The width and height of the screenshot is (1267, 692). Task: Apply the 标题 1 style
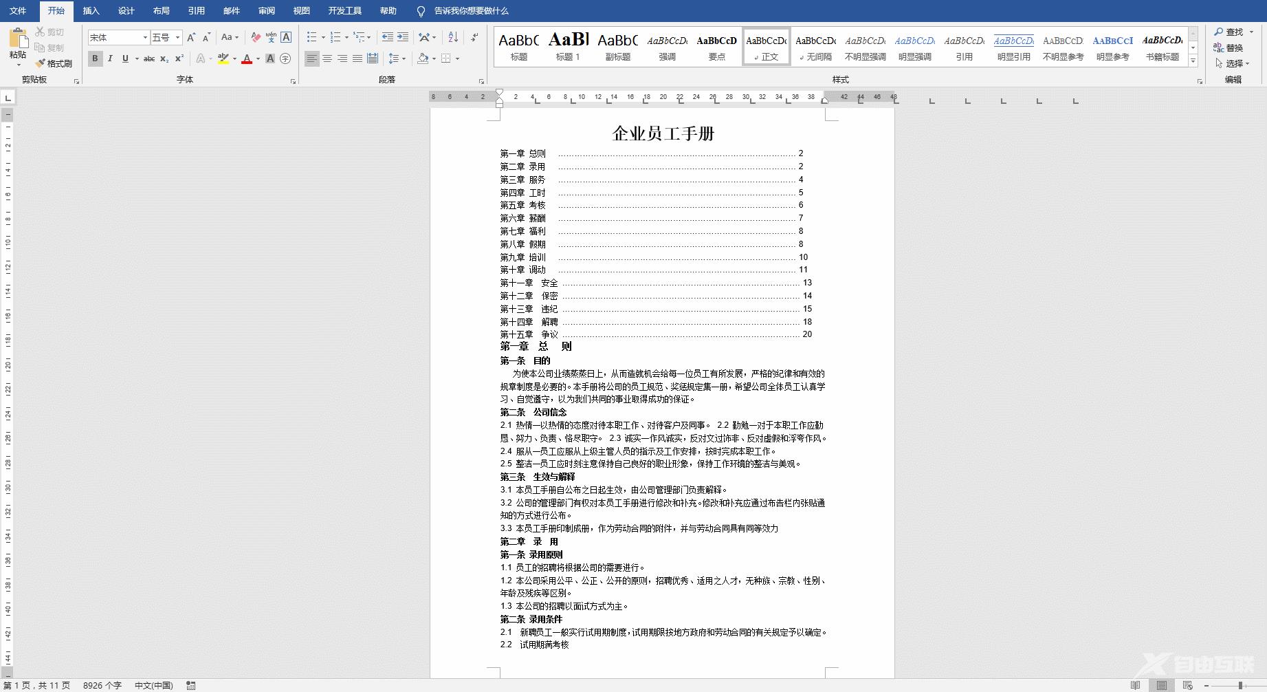(x=566, y=47)
